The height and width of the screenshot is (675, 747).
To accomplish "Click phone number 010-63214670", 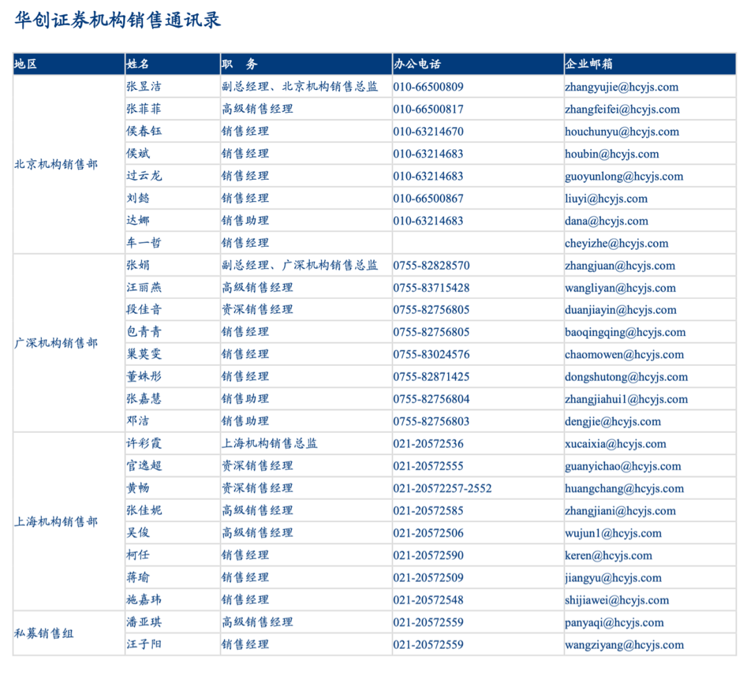I will (x=428, y=132).
